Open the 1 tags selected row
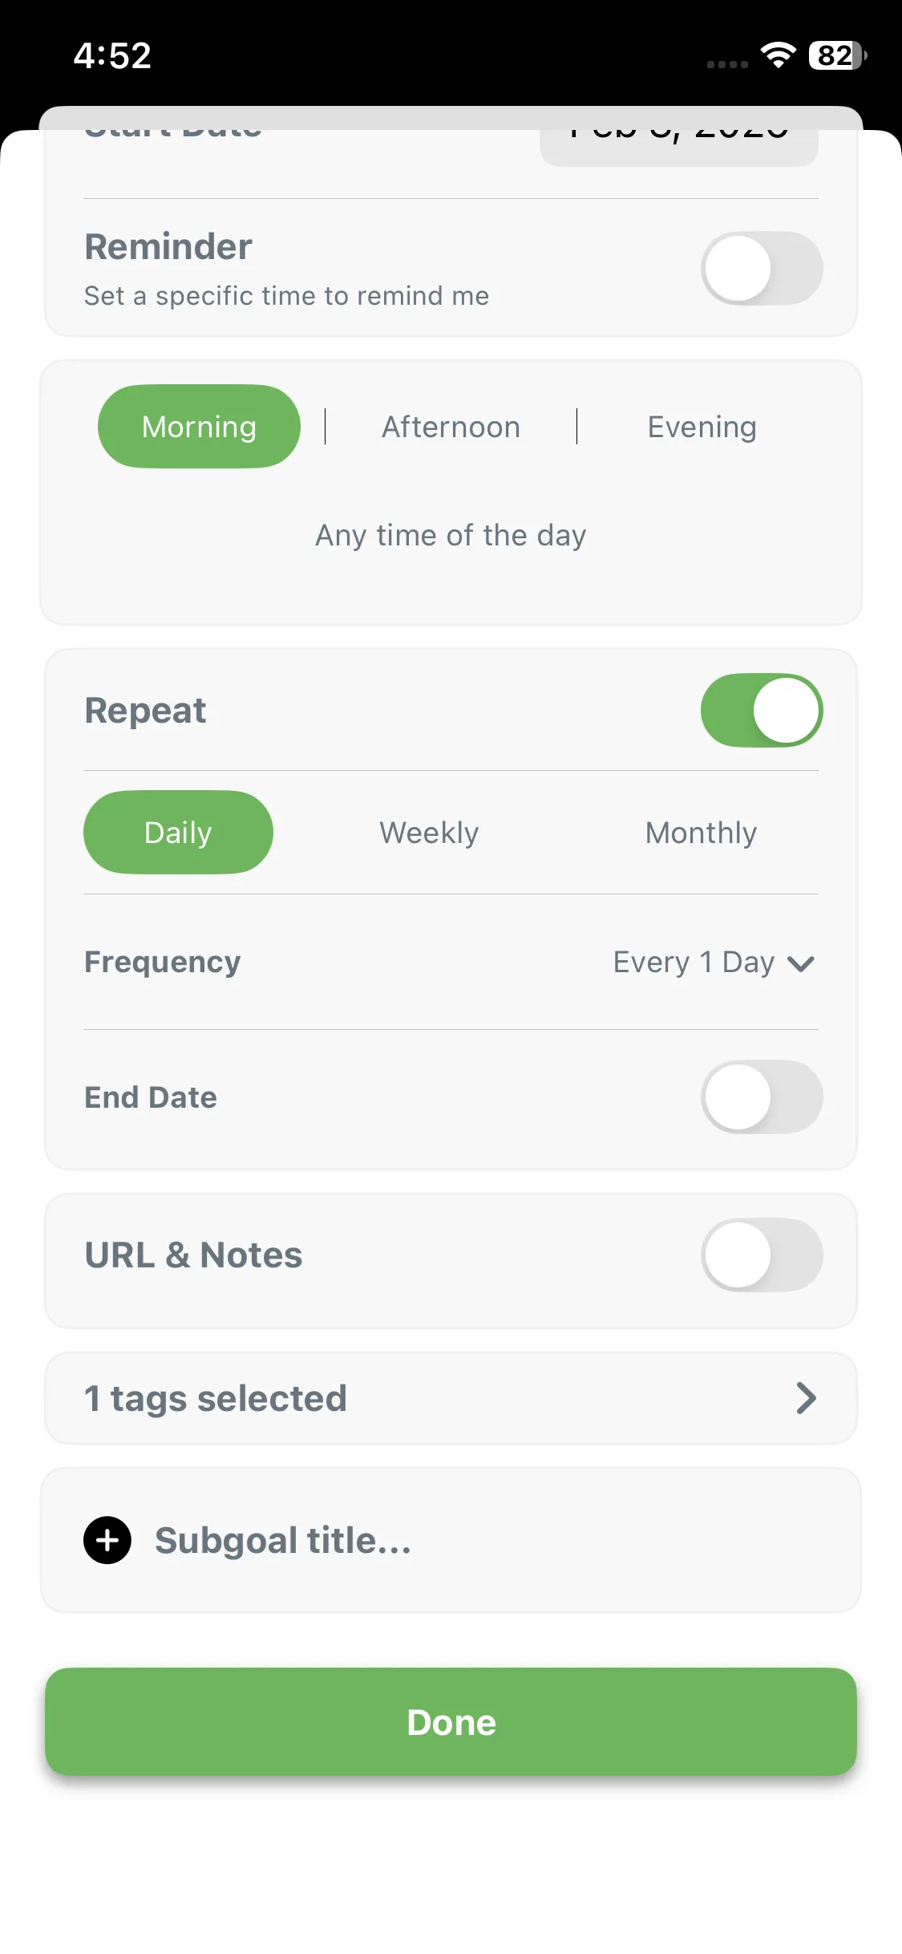This screenshot has width=902, height=1954. 451,1398
